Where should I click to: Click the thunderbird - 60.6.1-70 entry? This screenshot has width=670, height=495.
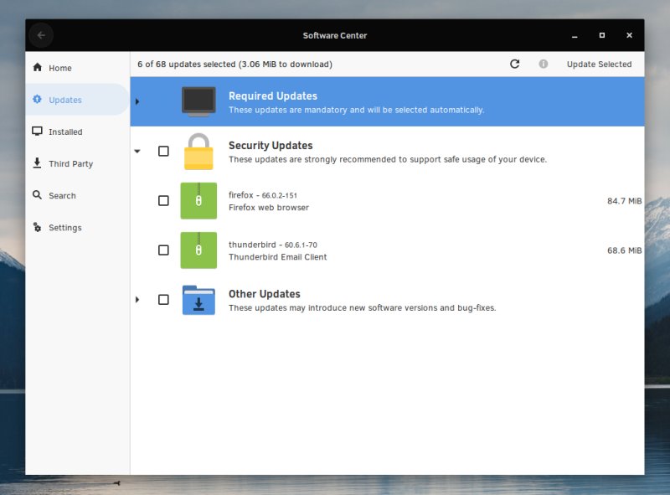273,245
